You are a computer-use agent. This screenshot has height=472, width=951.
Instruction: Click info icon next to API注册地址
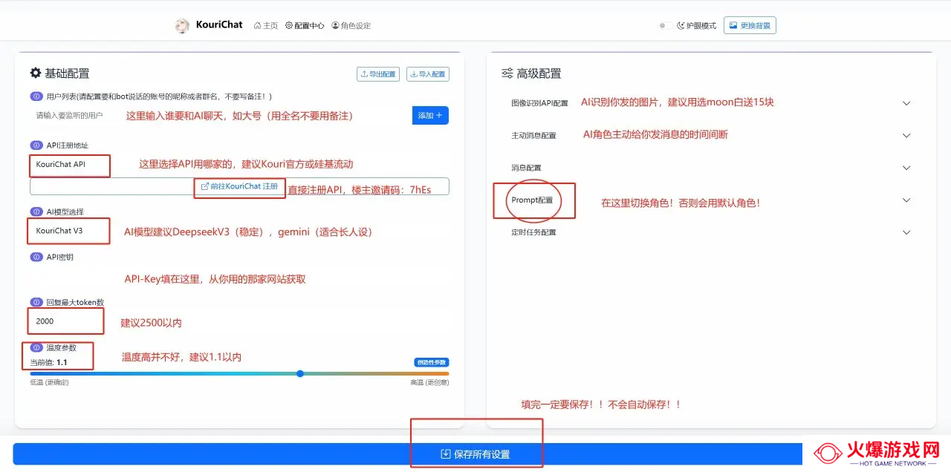[x=36, y=145]
